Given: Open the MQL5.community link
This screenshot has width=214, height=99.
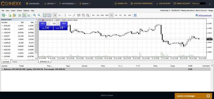Looking at the screenshot, I should (204, 15).
